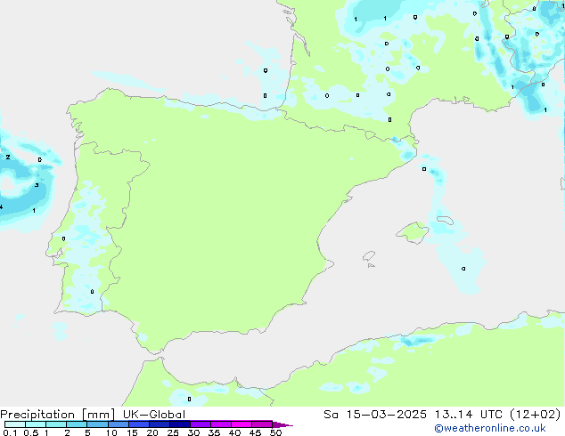This screenshot has width=565, height=436.
Task: Click the 35 to 40 mm legend swatch
Action: tap(221, 424)
